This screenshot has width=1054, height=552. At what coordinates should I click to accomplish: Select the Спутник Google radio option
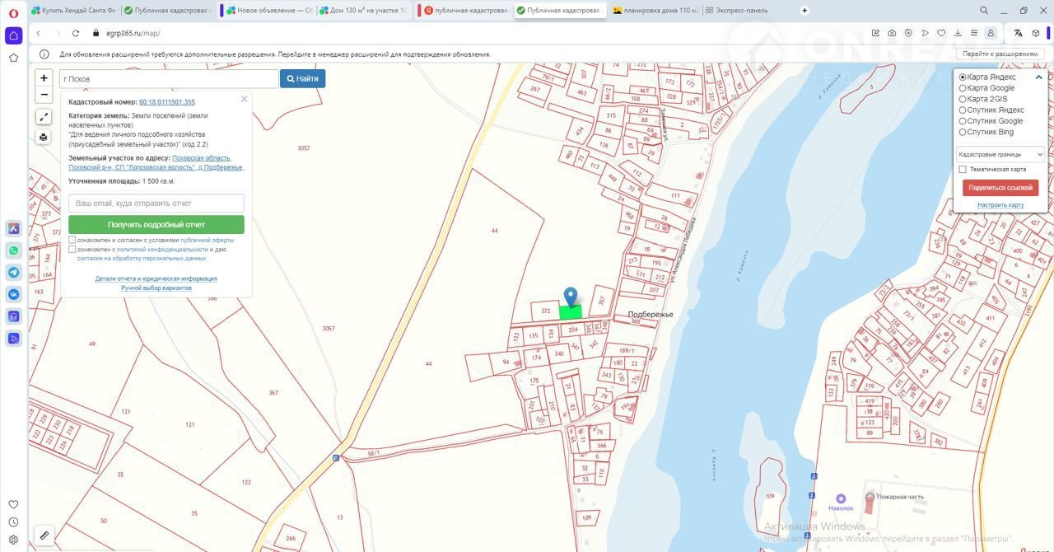[963, 121]
